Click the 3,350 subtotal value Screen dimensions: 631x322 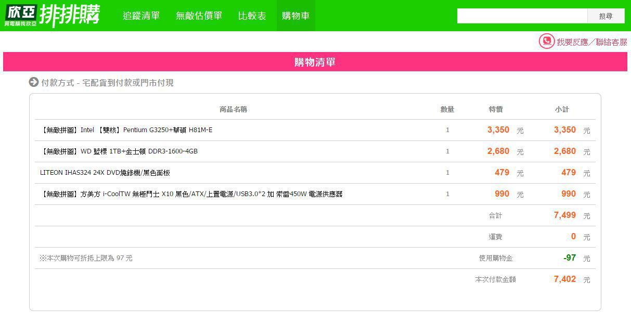coord(565,130)
